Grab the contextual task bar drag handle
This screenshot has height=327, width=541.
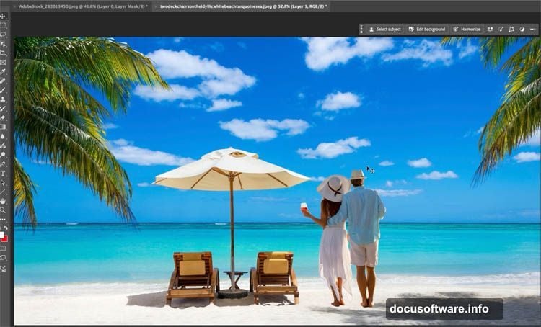[362, 30]
